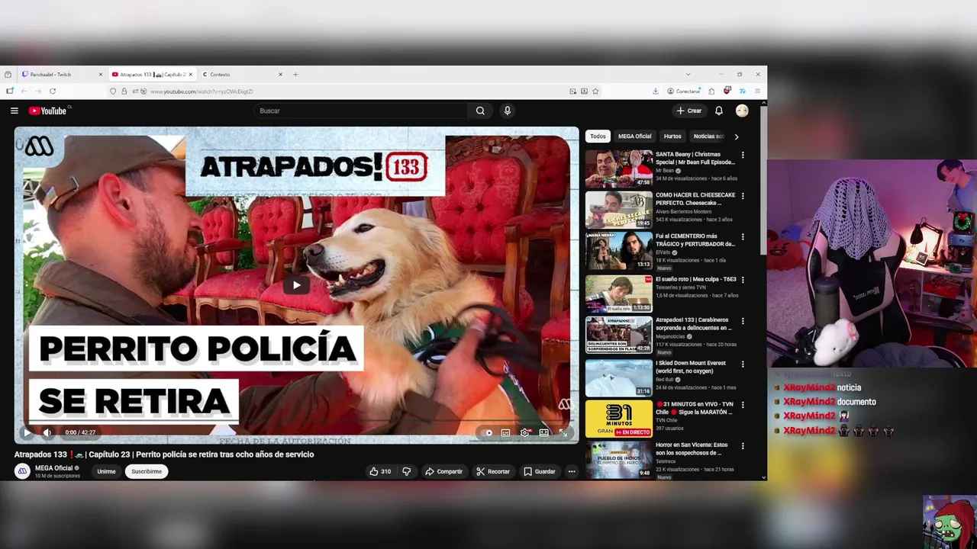
Task: Go back in the browser
Action: point(24,91)
